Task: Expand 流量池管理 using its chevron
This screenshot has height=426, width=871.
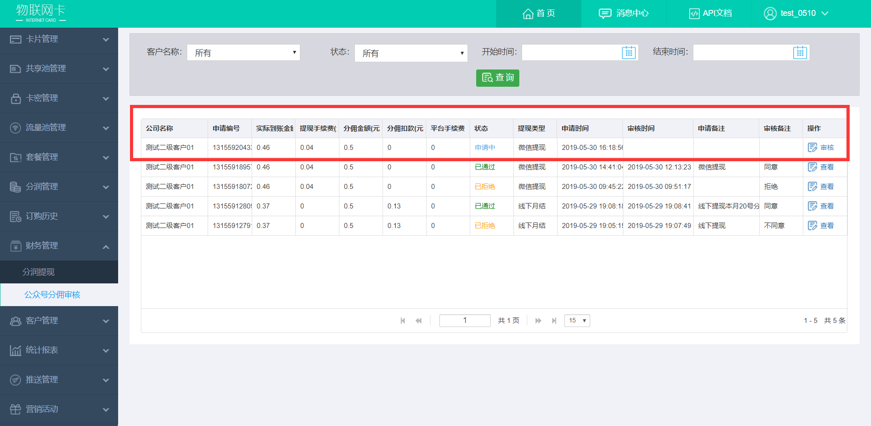Action: point(106,129)
